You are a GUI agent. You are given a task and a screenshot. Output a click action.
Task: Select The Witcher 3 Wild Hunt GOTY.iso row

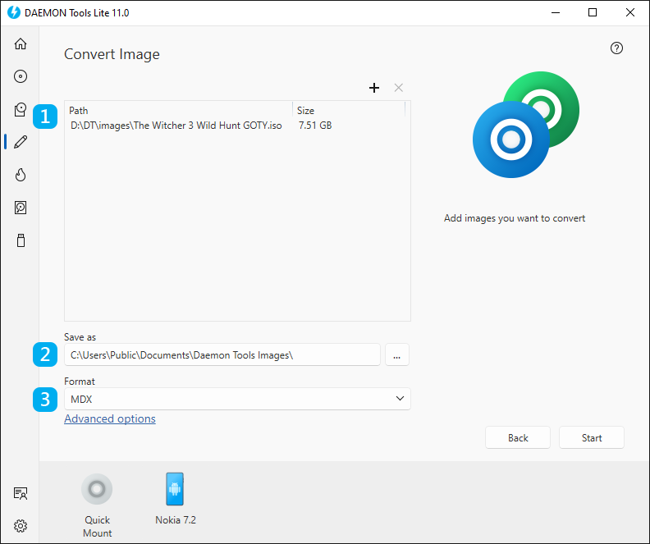(237, 126)
